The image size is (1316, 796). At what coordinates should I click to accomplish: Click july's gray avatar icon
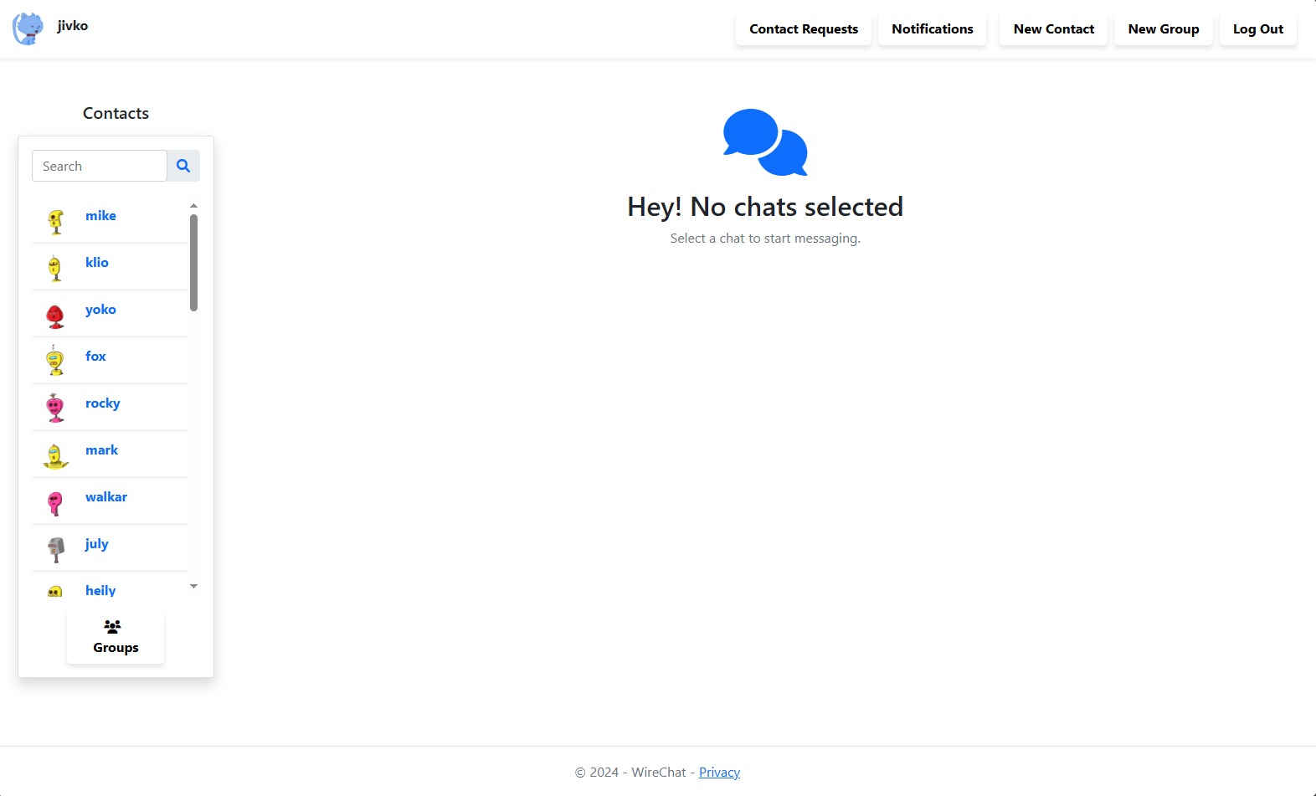click(x=55, y=550)
